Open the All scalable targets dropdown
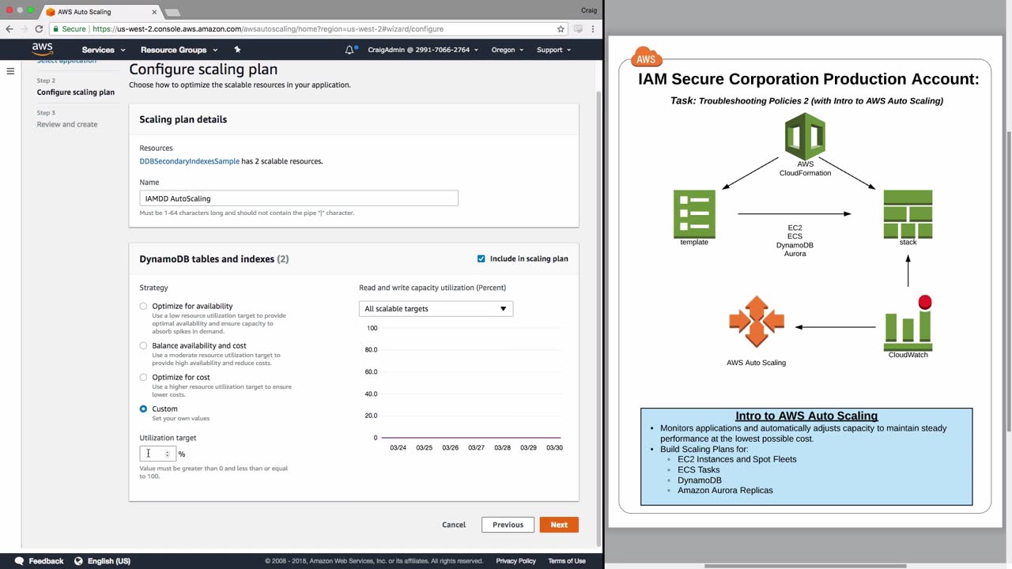1012x569 pixels. pos(436,309)
